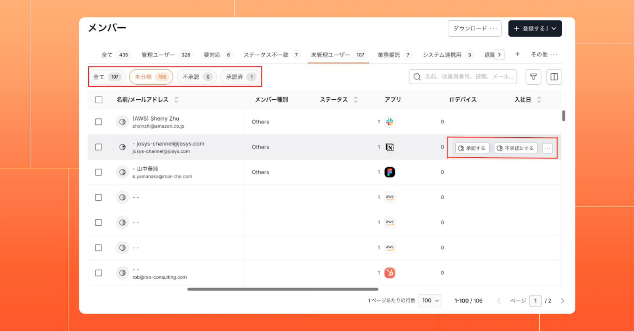Click the HubSpot icon in rob@rso-consulting.com row
Viewport: 634px width, 331px height.
390,273
